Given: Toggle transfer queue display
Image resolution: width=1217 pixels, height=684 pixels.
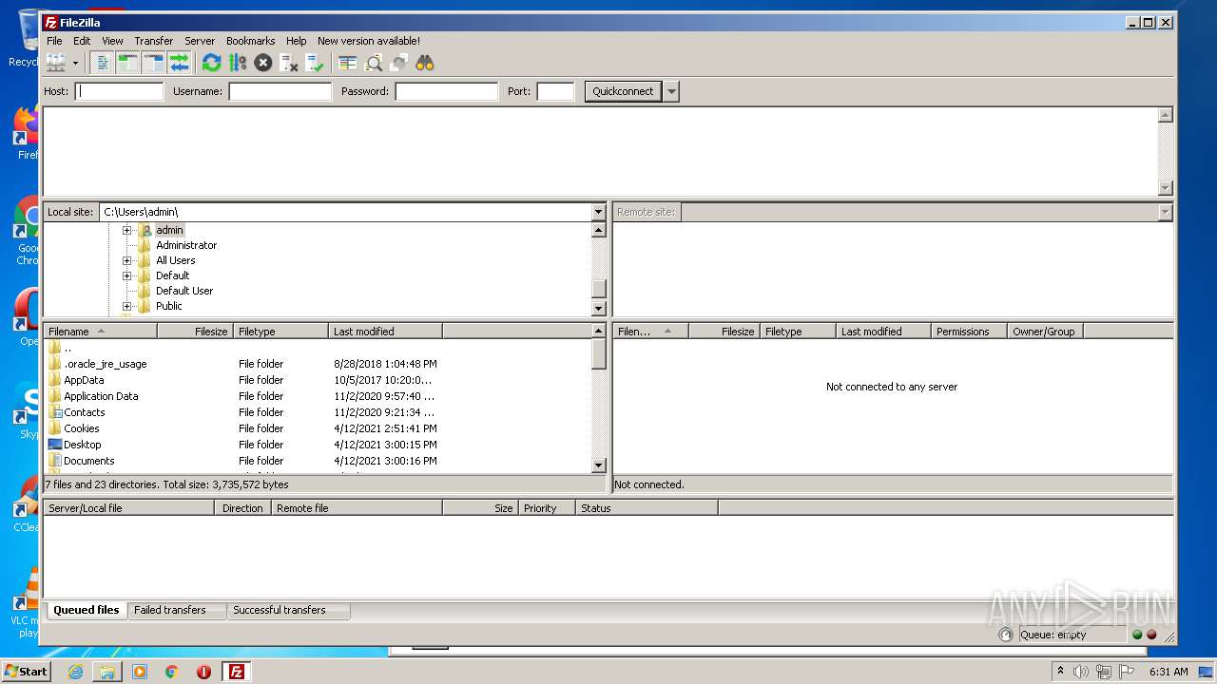Looking at the screenshot, I should 179,63.
